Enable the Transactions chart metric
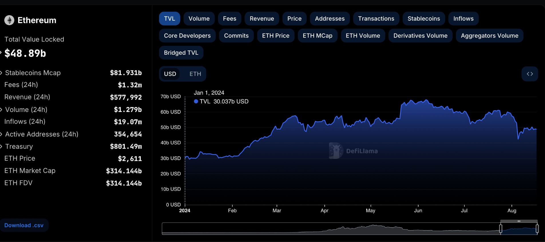545x242 pixels. click(376, 19)
